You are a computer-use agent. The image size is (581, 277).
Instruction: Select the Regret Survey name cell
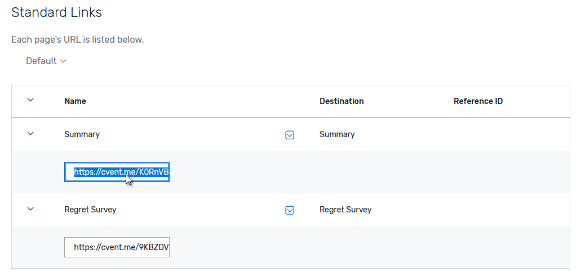pyautogui.click(x=90, y=210)
